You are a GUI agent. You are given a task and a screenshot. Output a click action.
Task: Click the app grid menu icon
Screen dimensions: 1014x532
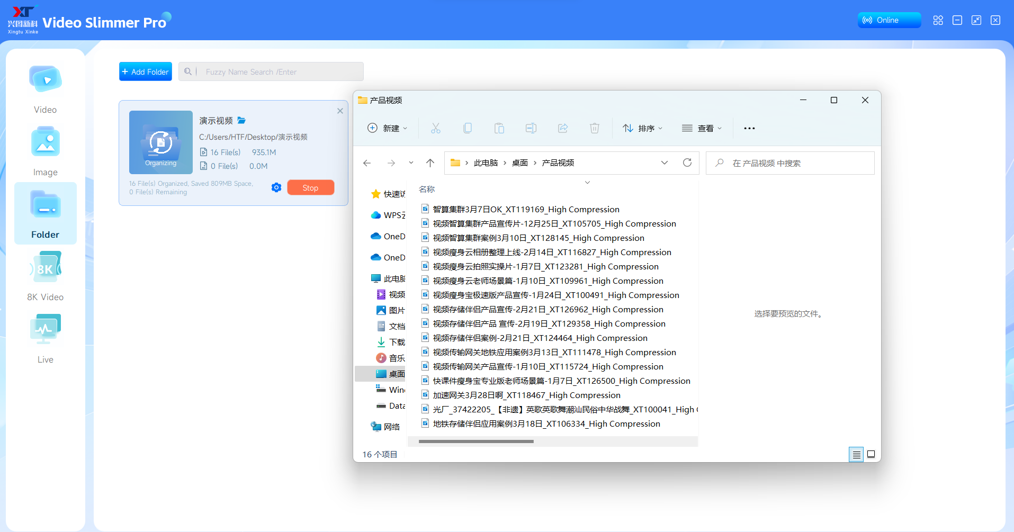coord(938,20)
